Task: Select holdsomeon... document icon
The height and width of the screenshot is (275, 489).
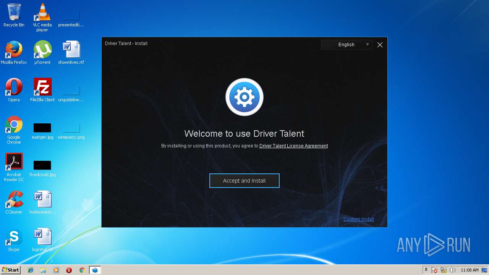Action: click(42, 202)
